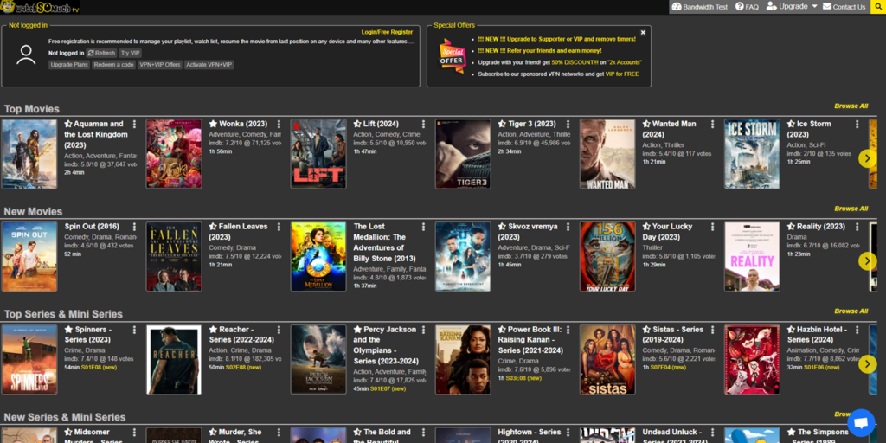
Task: Browse All Top Movies
Action: (851, 106)
